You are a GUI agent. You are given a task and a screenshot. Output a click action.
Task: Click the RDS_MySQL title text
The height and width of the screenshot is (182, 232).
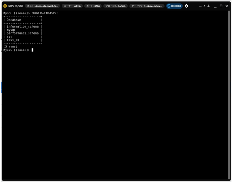tap(16, 6)
